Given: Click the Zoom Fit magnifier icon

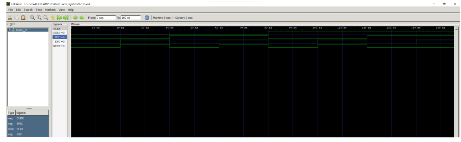Looking at the screenshot, I should [x=33, y=18].
